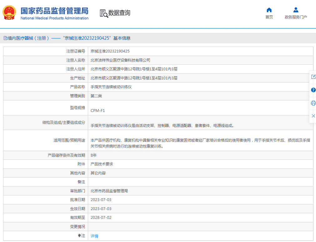Click the document icon before 境内医疗器械
The height and width of the screenshot is (242, 316).
(x=5, y=38)
